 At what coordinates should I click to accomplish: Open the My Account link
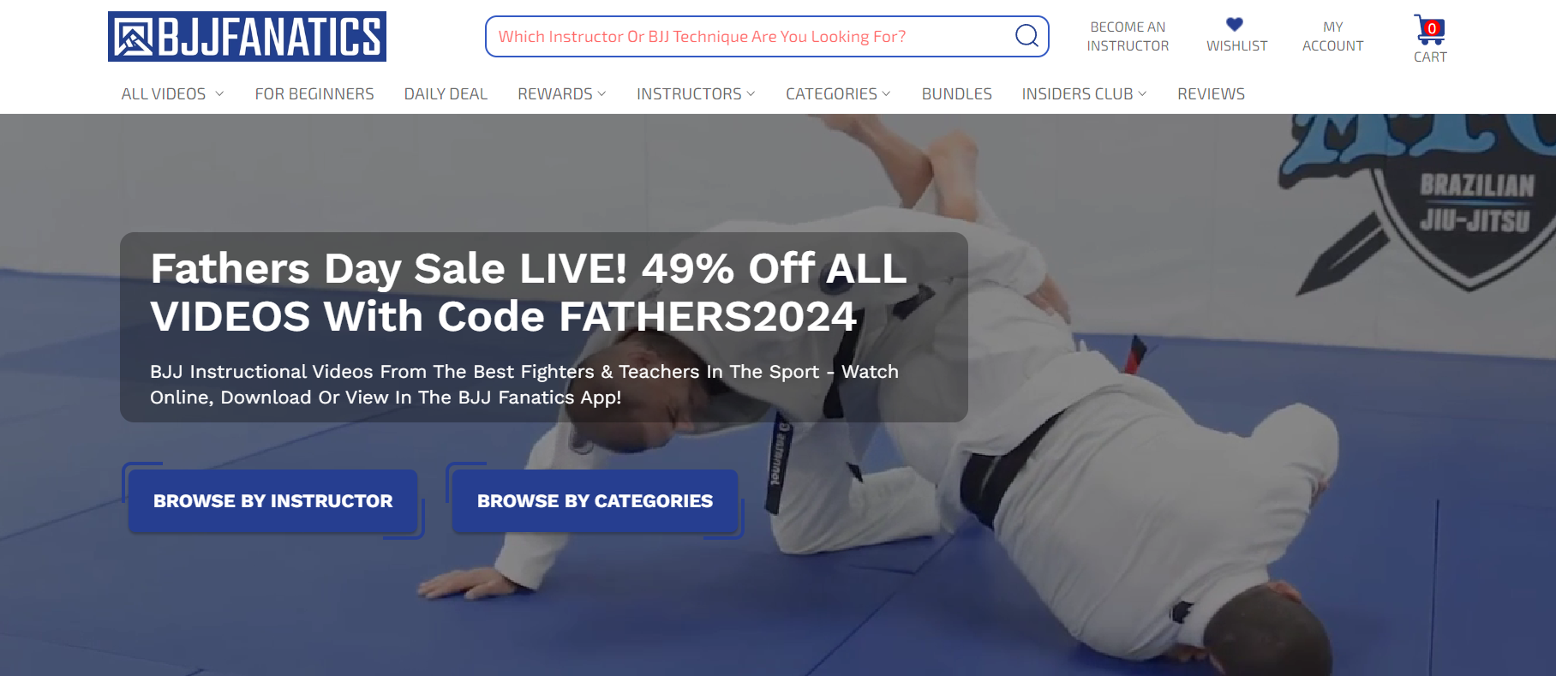click(1332, 37)
